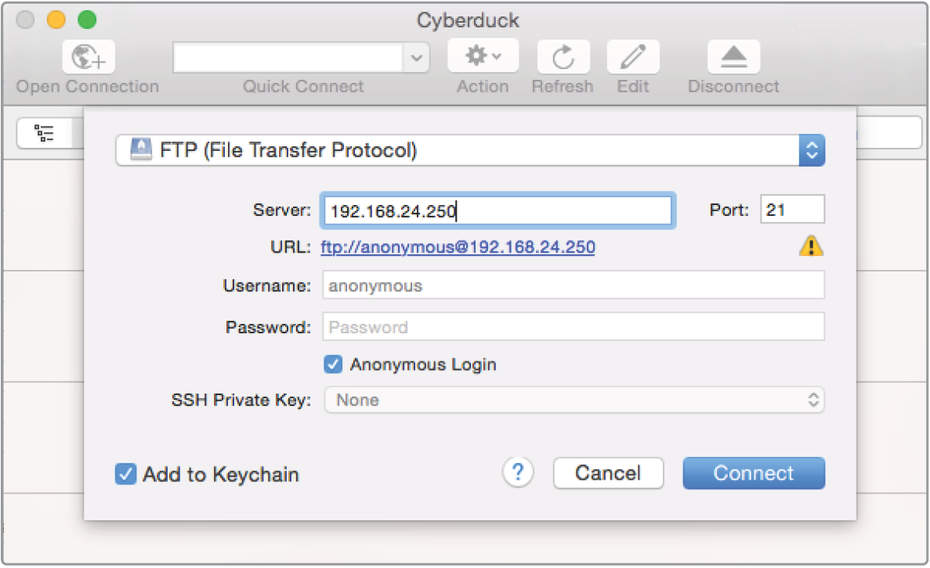
Task: Click the Open Connection globe icon
Action: (x=88, y=57)
